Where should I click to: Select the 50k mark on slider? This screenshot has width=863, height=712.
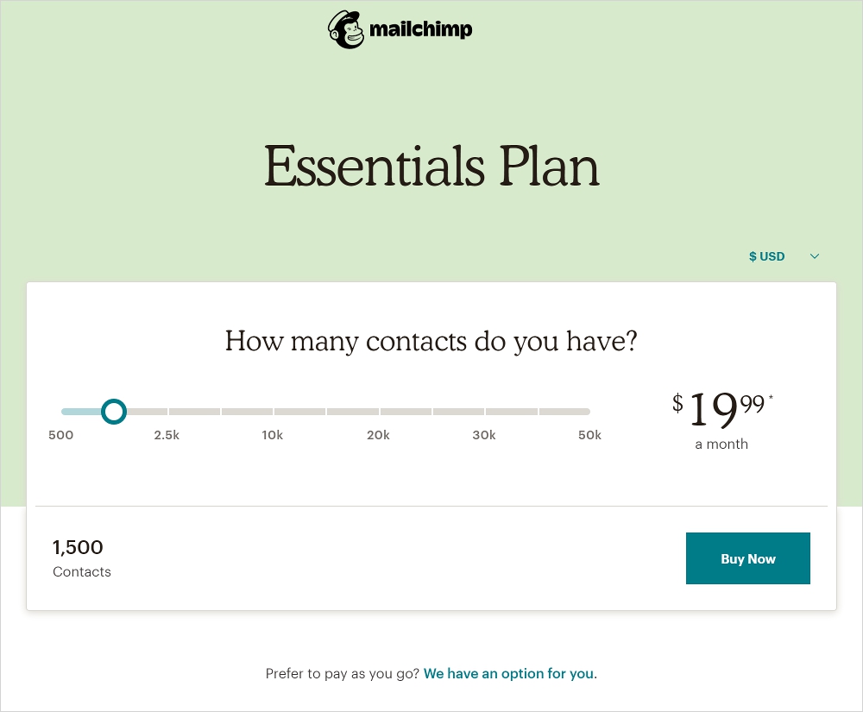tap(589, 435)
